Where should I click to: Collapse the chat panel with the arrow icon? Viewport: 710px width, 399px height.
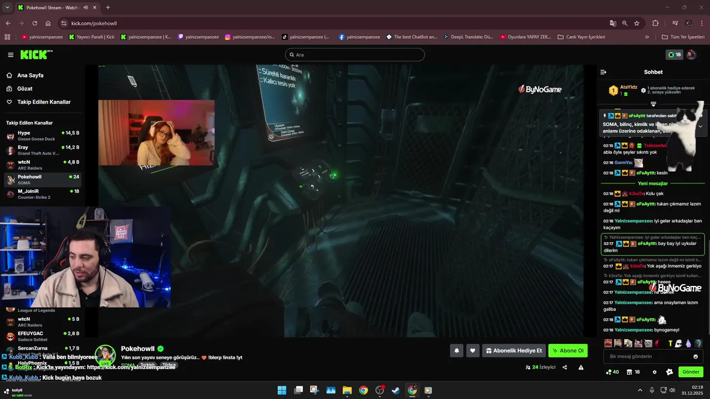603,72
